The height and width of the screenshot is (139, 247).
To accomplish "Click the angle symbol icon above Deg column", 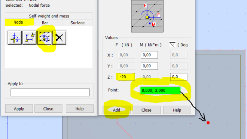I will 172,45.
